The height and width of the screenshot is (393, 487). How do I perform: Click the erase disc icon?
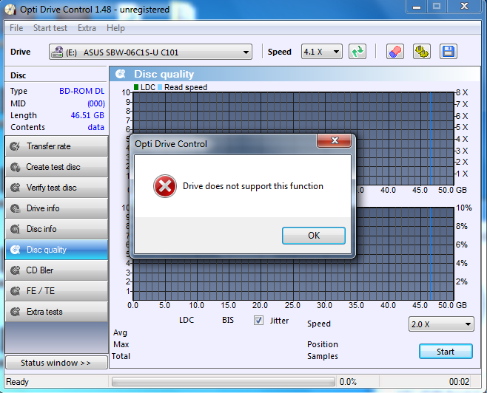[x=395, y=52]
